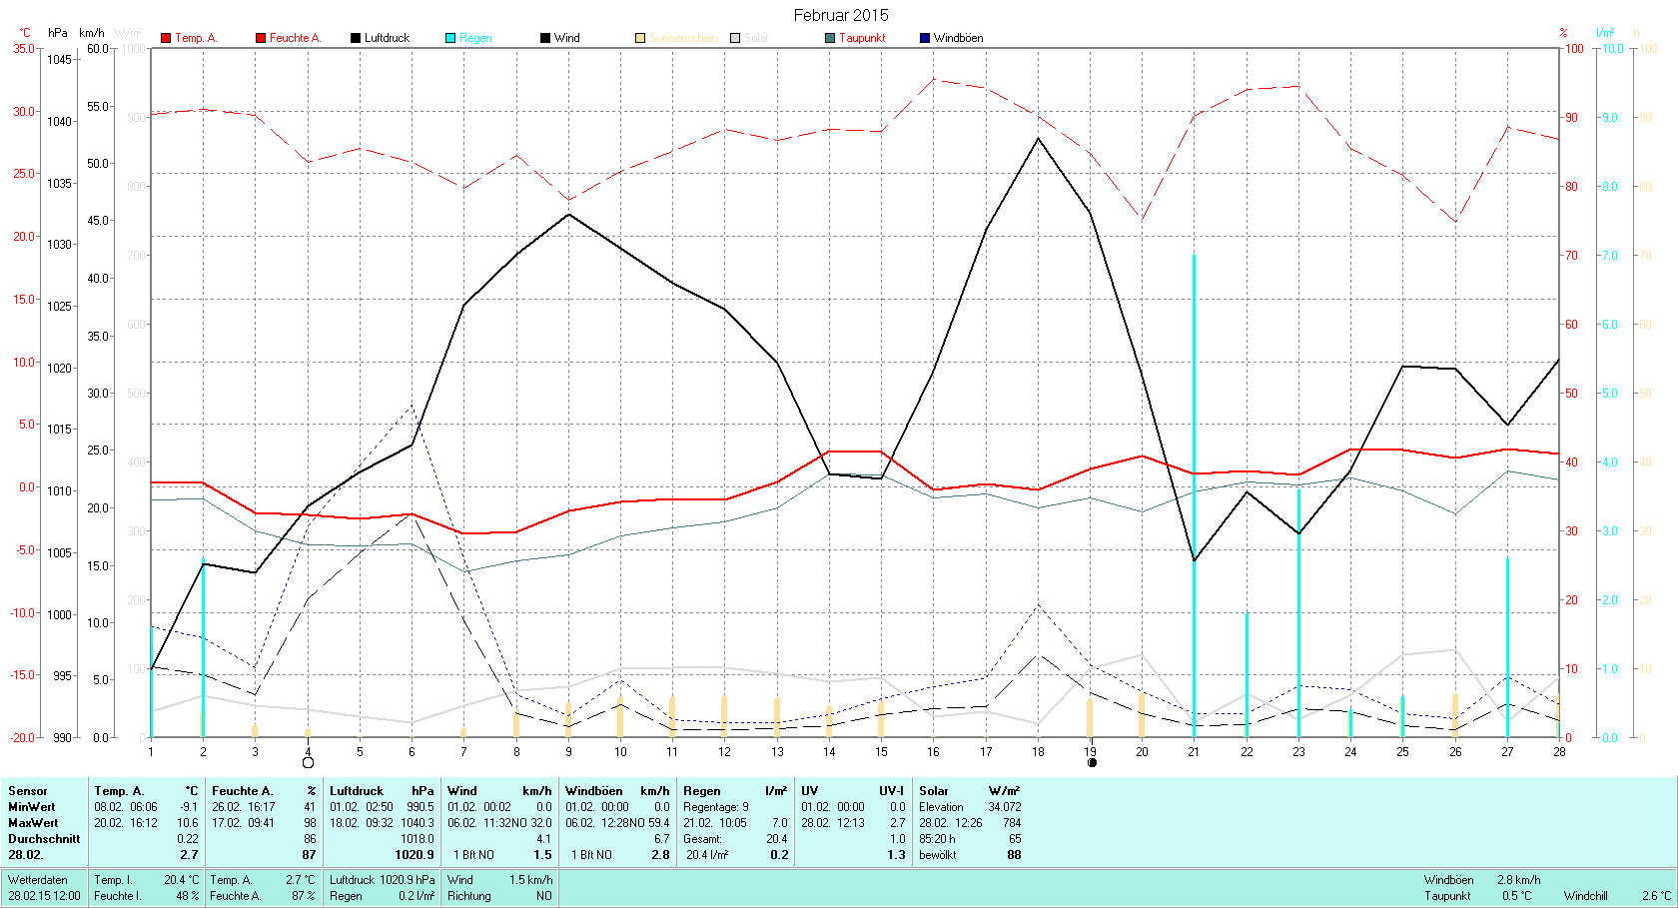Click the maximum gust value 59.4
Image resolution: width=1678 pixels, height=908 pixels.
(x=658, y=823)
